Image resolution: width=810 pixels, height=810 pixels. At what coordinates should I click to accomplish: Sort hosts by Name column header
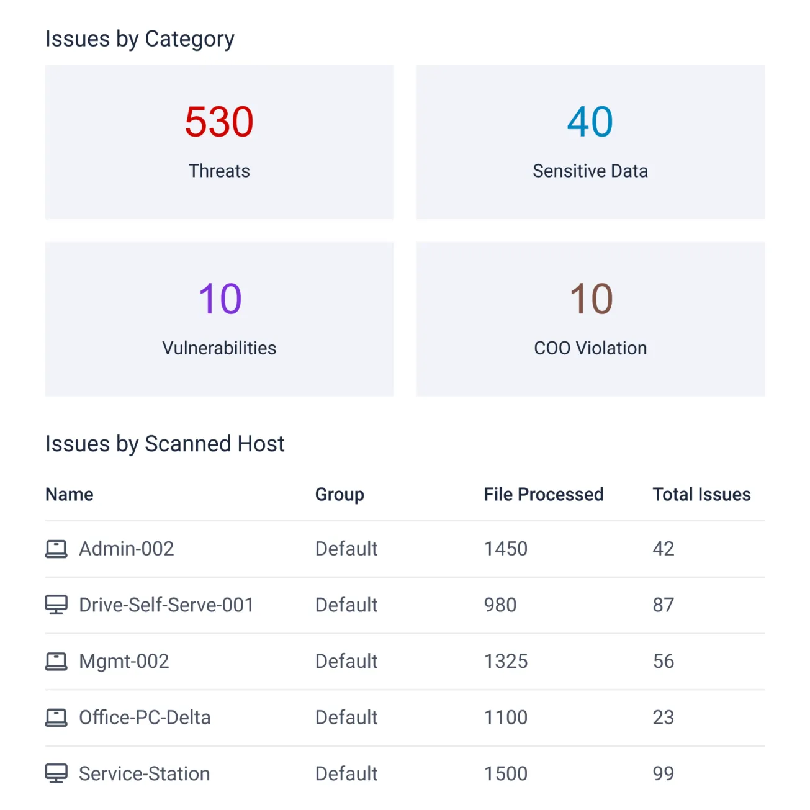(70, 494)
